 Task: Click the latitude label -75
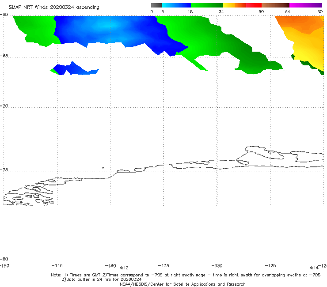pyautogui.click(x=4, y=170)
